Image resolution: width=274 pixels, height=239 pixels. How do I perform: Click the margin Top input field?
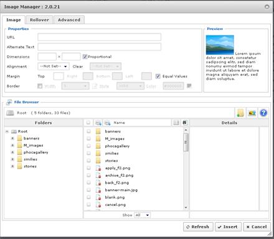pyautogui.click(x=59, y=76)
